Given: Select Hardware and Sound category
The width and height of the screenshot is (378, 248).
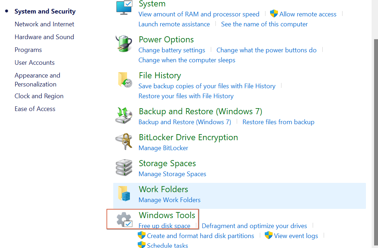Looking at the screenshot, I should (x=44, y=37).
